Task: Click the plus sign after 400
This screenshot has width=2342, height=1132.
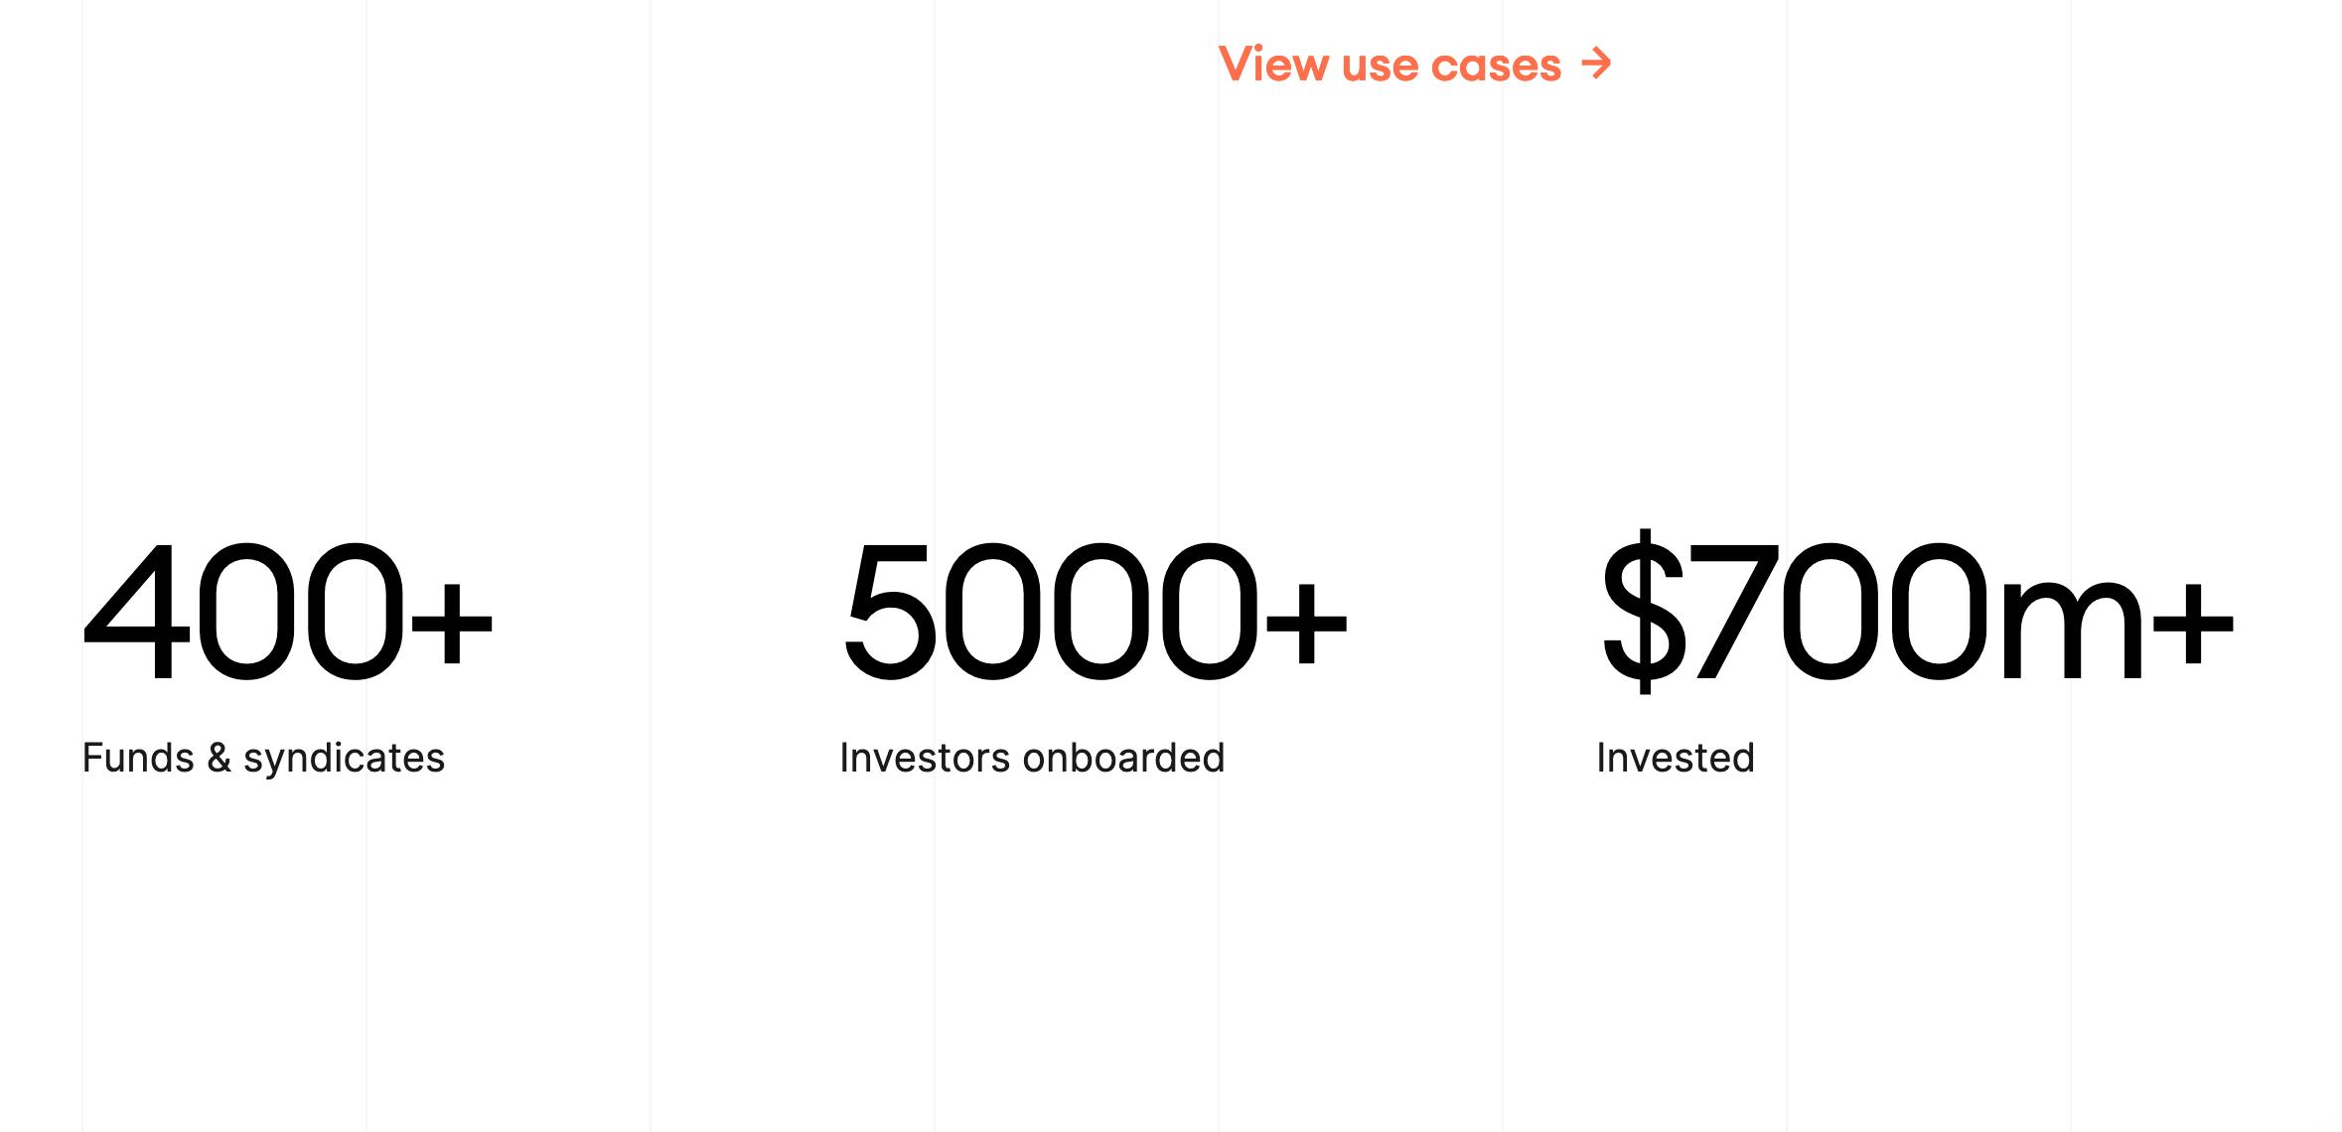Action: pyautogui.click(x=452, y=624)
